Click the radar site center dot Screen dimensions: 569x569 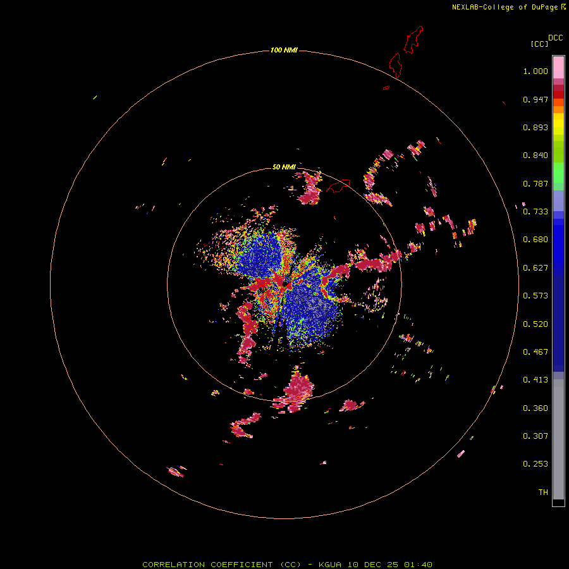pyautogui.click(x=285, y=284)
